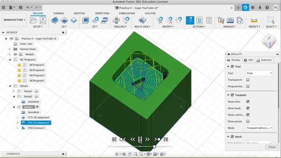Select the [T4] 2D Adaptive7 operation
The height and width of the screenshot is (158, 281).
[36, 123]
